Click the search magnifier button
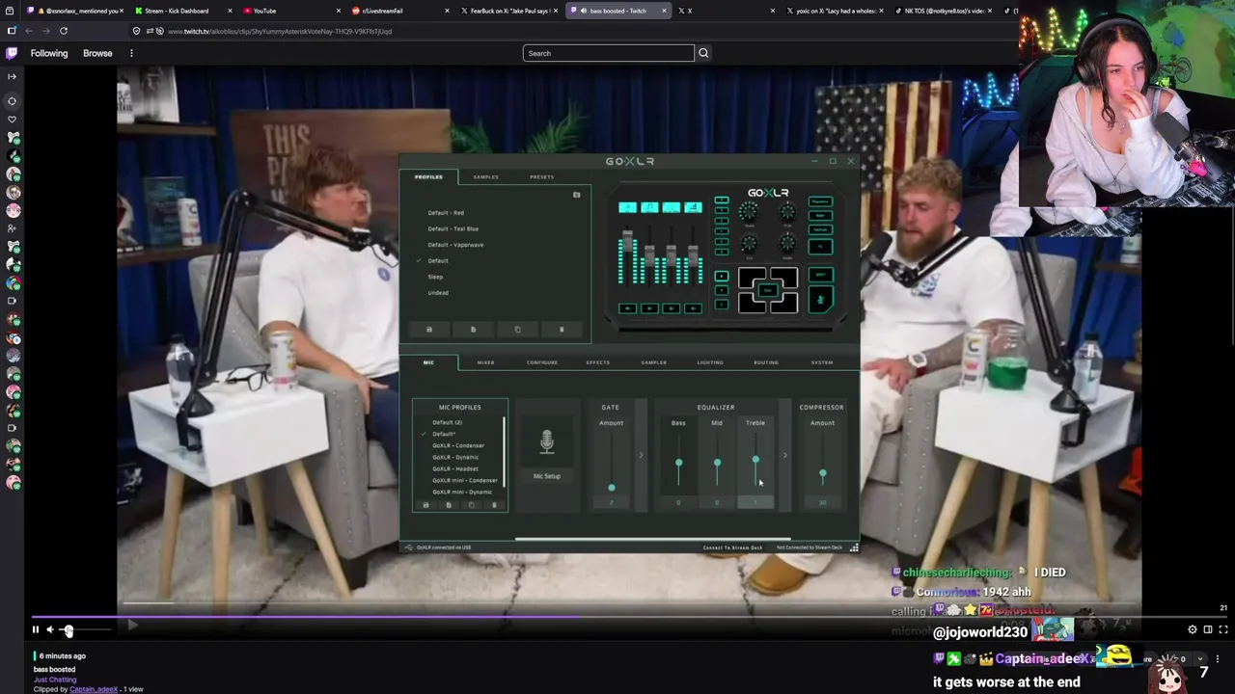 (x=703, y=53)
